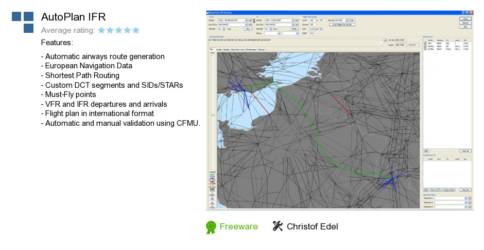Image resolution: width=484 pixels, height=250 pixels.
Task: Click Clear all under Restrictions
Action: [465, 151]
